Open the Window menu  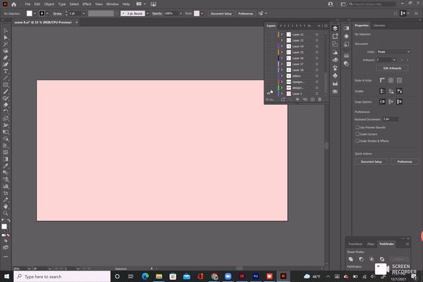click(112, 4)
